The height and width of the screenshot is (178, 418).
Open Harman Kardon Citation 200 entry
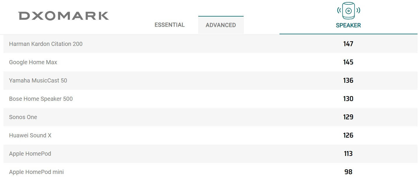coord(46,44)
